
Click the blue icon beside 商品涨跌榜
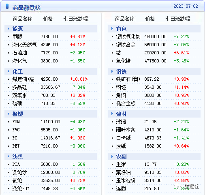tap(7, 6)
